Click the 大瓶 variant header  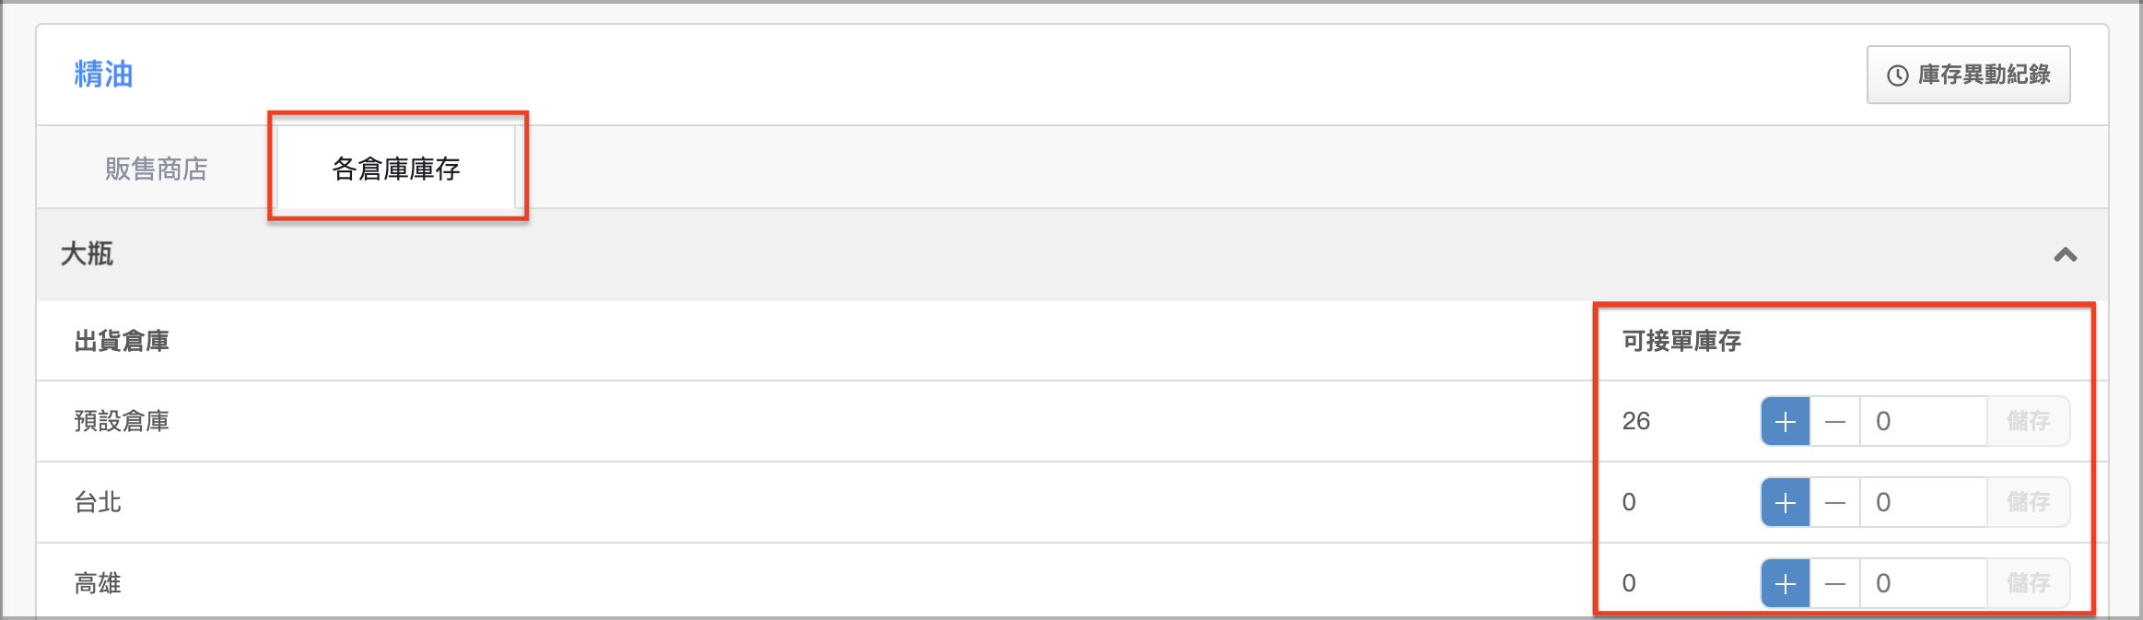coord(88,255)
